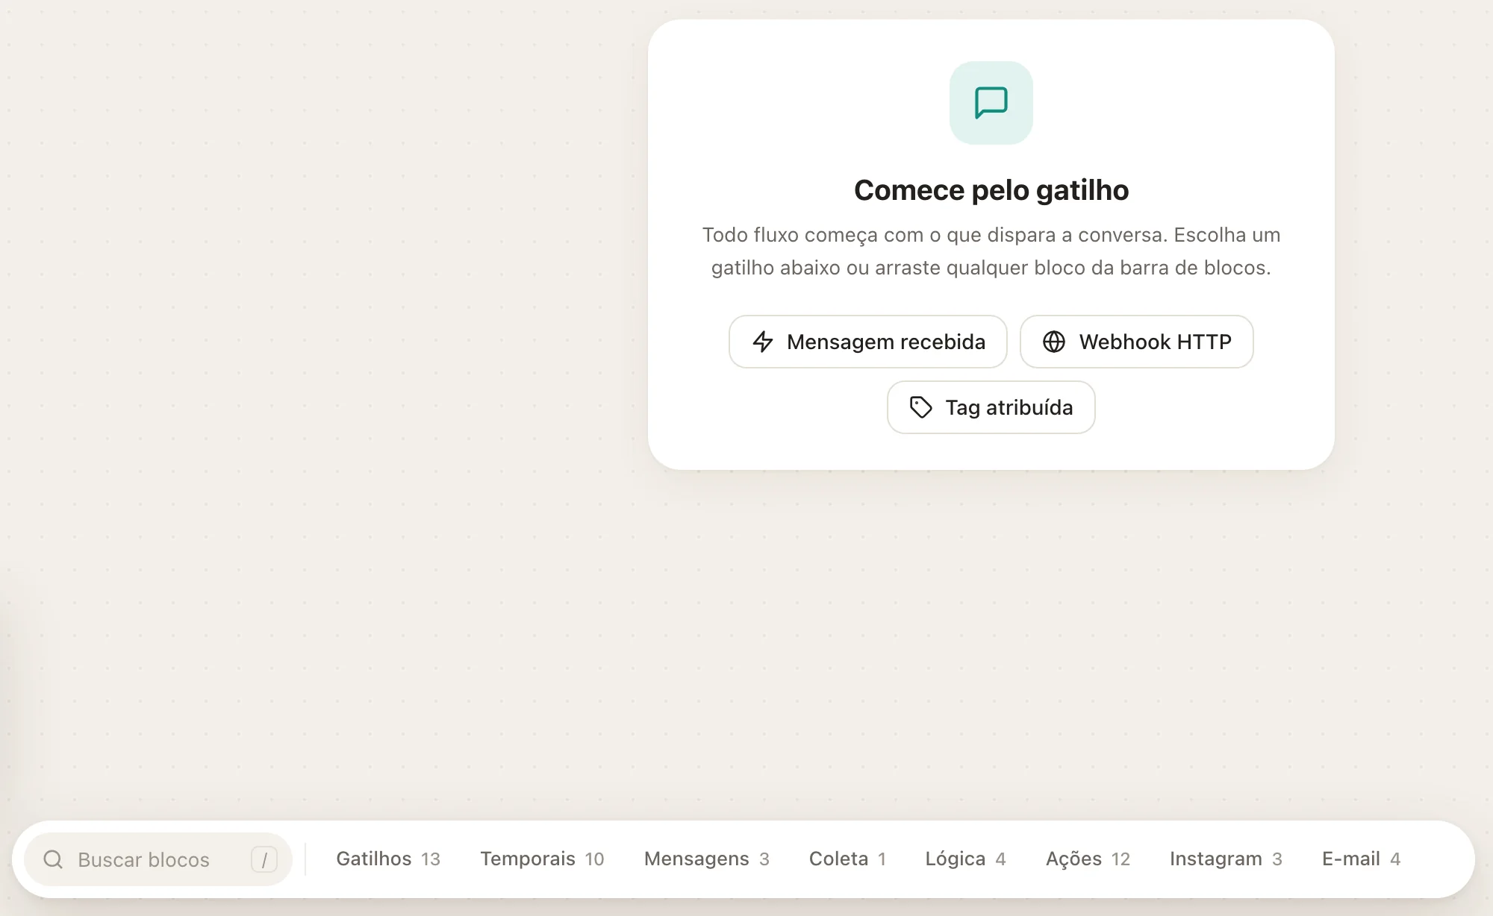Open the Gatilhos block category

[x=388, y=859]
